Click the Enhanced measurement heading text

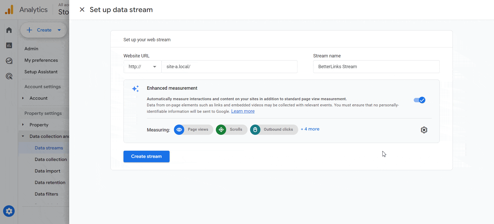pyautogui.click(x=172, y=88)
